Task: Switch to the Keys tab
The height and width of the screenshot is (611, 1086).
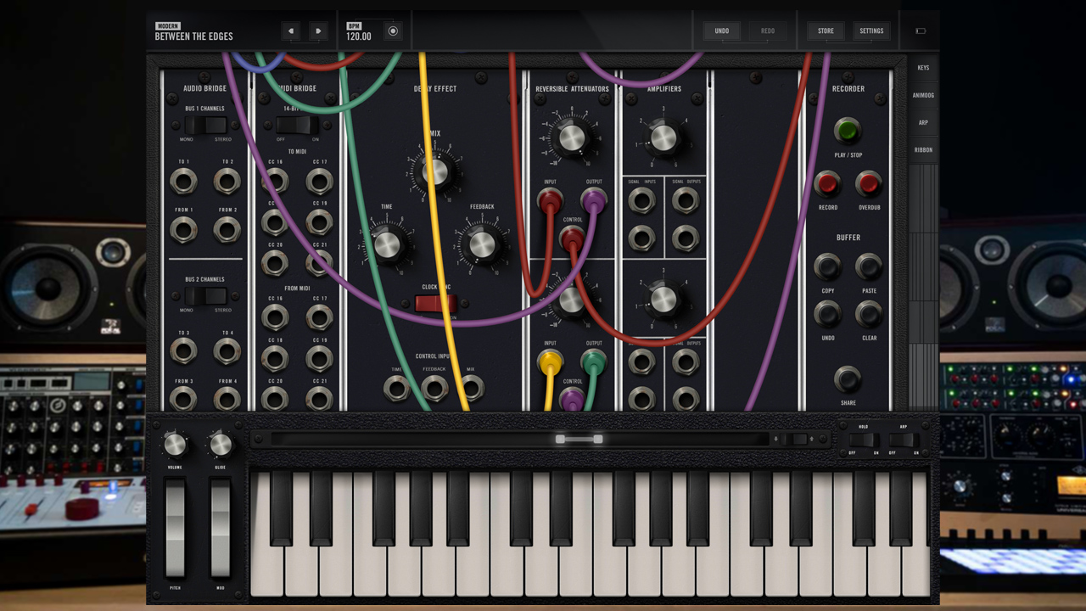Action: pos(922,68)
